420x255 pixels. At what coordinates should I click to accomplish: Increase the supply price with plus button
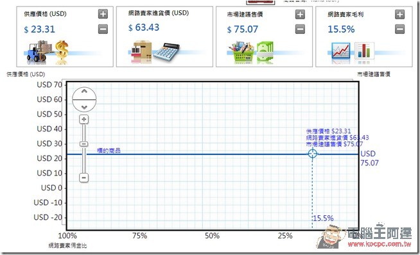103,14
